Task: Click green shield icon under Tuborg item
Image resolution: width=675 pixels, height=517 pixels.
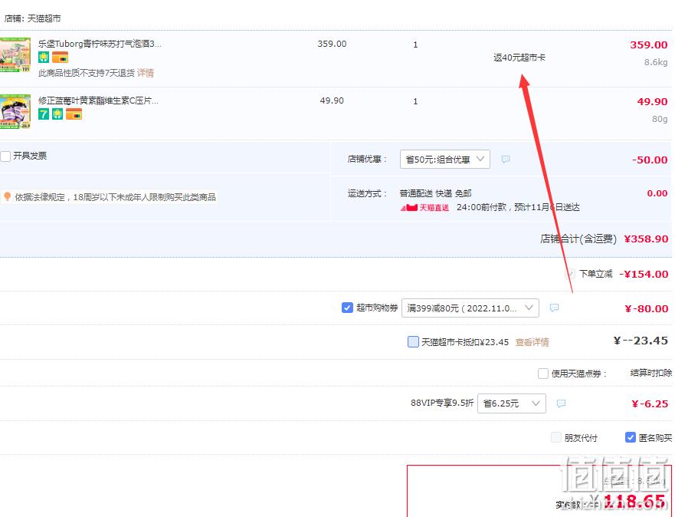Action: point(44,58)
